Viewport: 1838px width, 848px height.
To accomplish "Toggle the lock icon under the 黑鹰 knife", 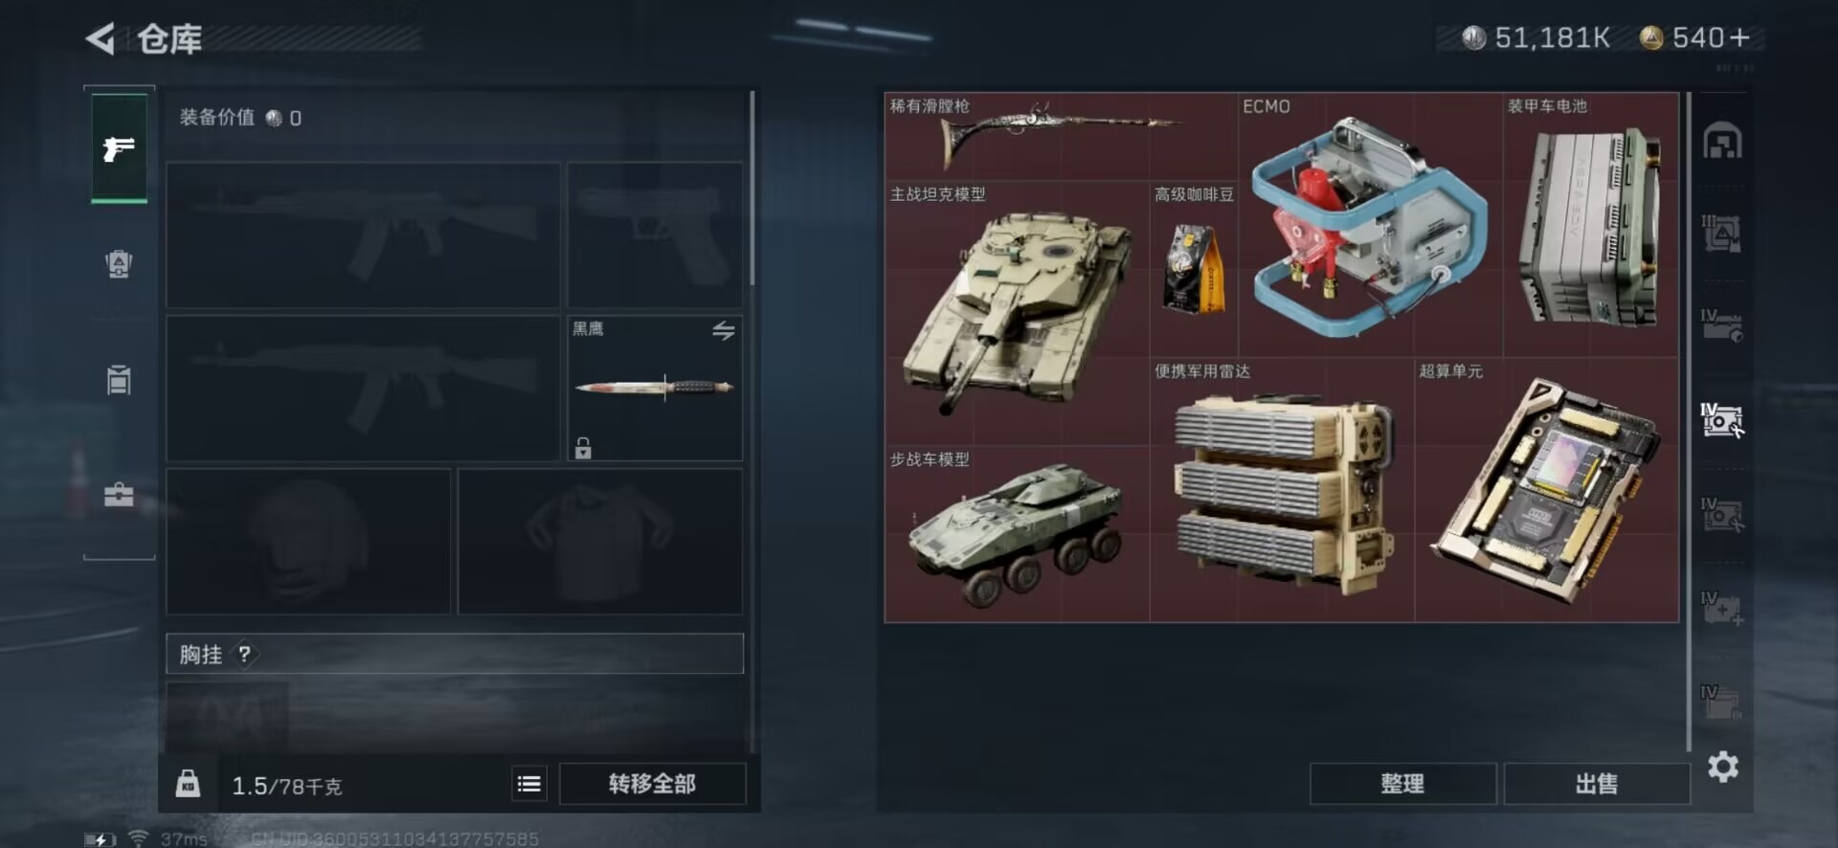I will (583, 447).
